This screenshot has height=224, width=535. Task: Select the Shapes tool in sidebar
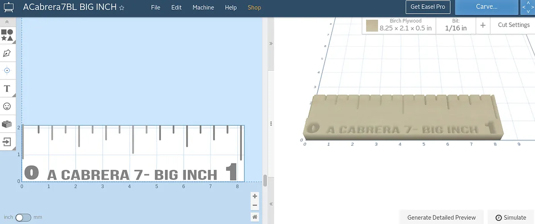click(7, 35)
